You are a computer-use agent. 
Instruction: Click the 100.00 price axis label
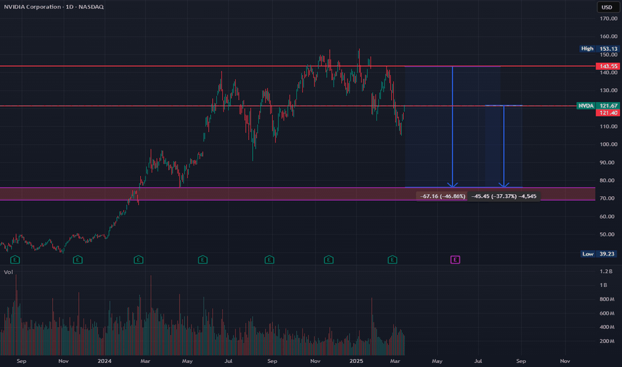(609, 144)
